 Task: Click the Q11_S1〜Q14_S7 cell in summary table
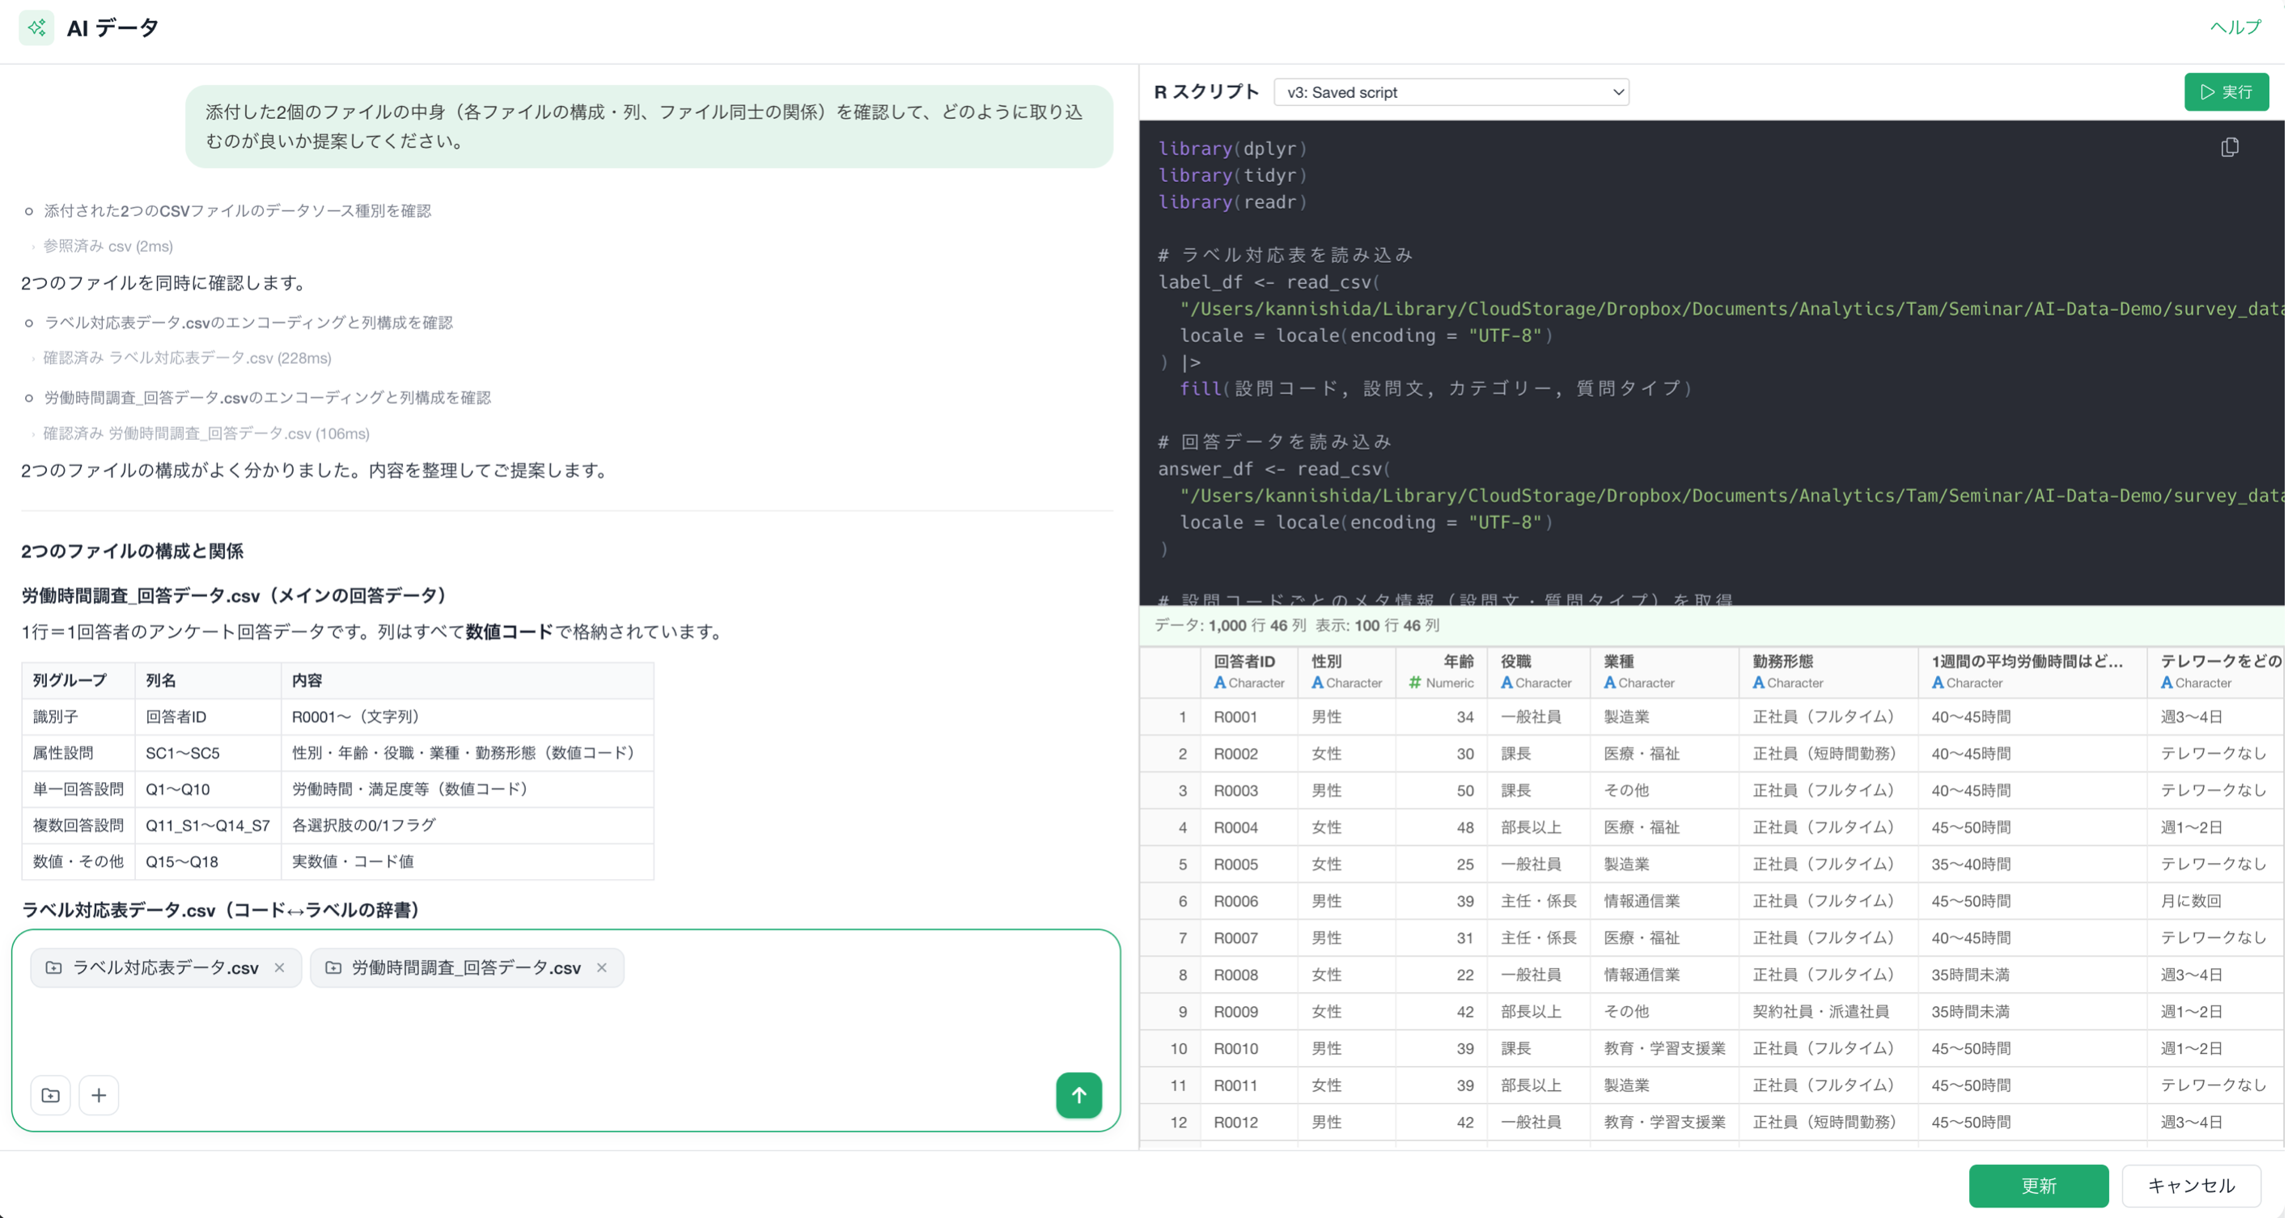207,826
